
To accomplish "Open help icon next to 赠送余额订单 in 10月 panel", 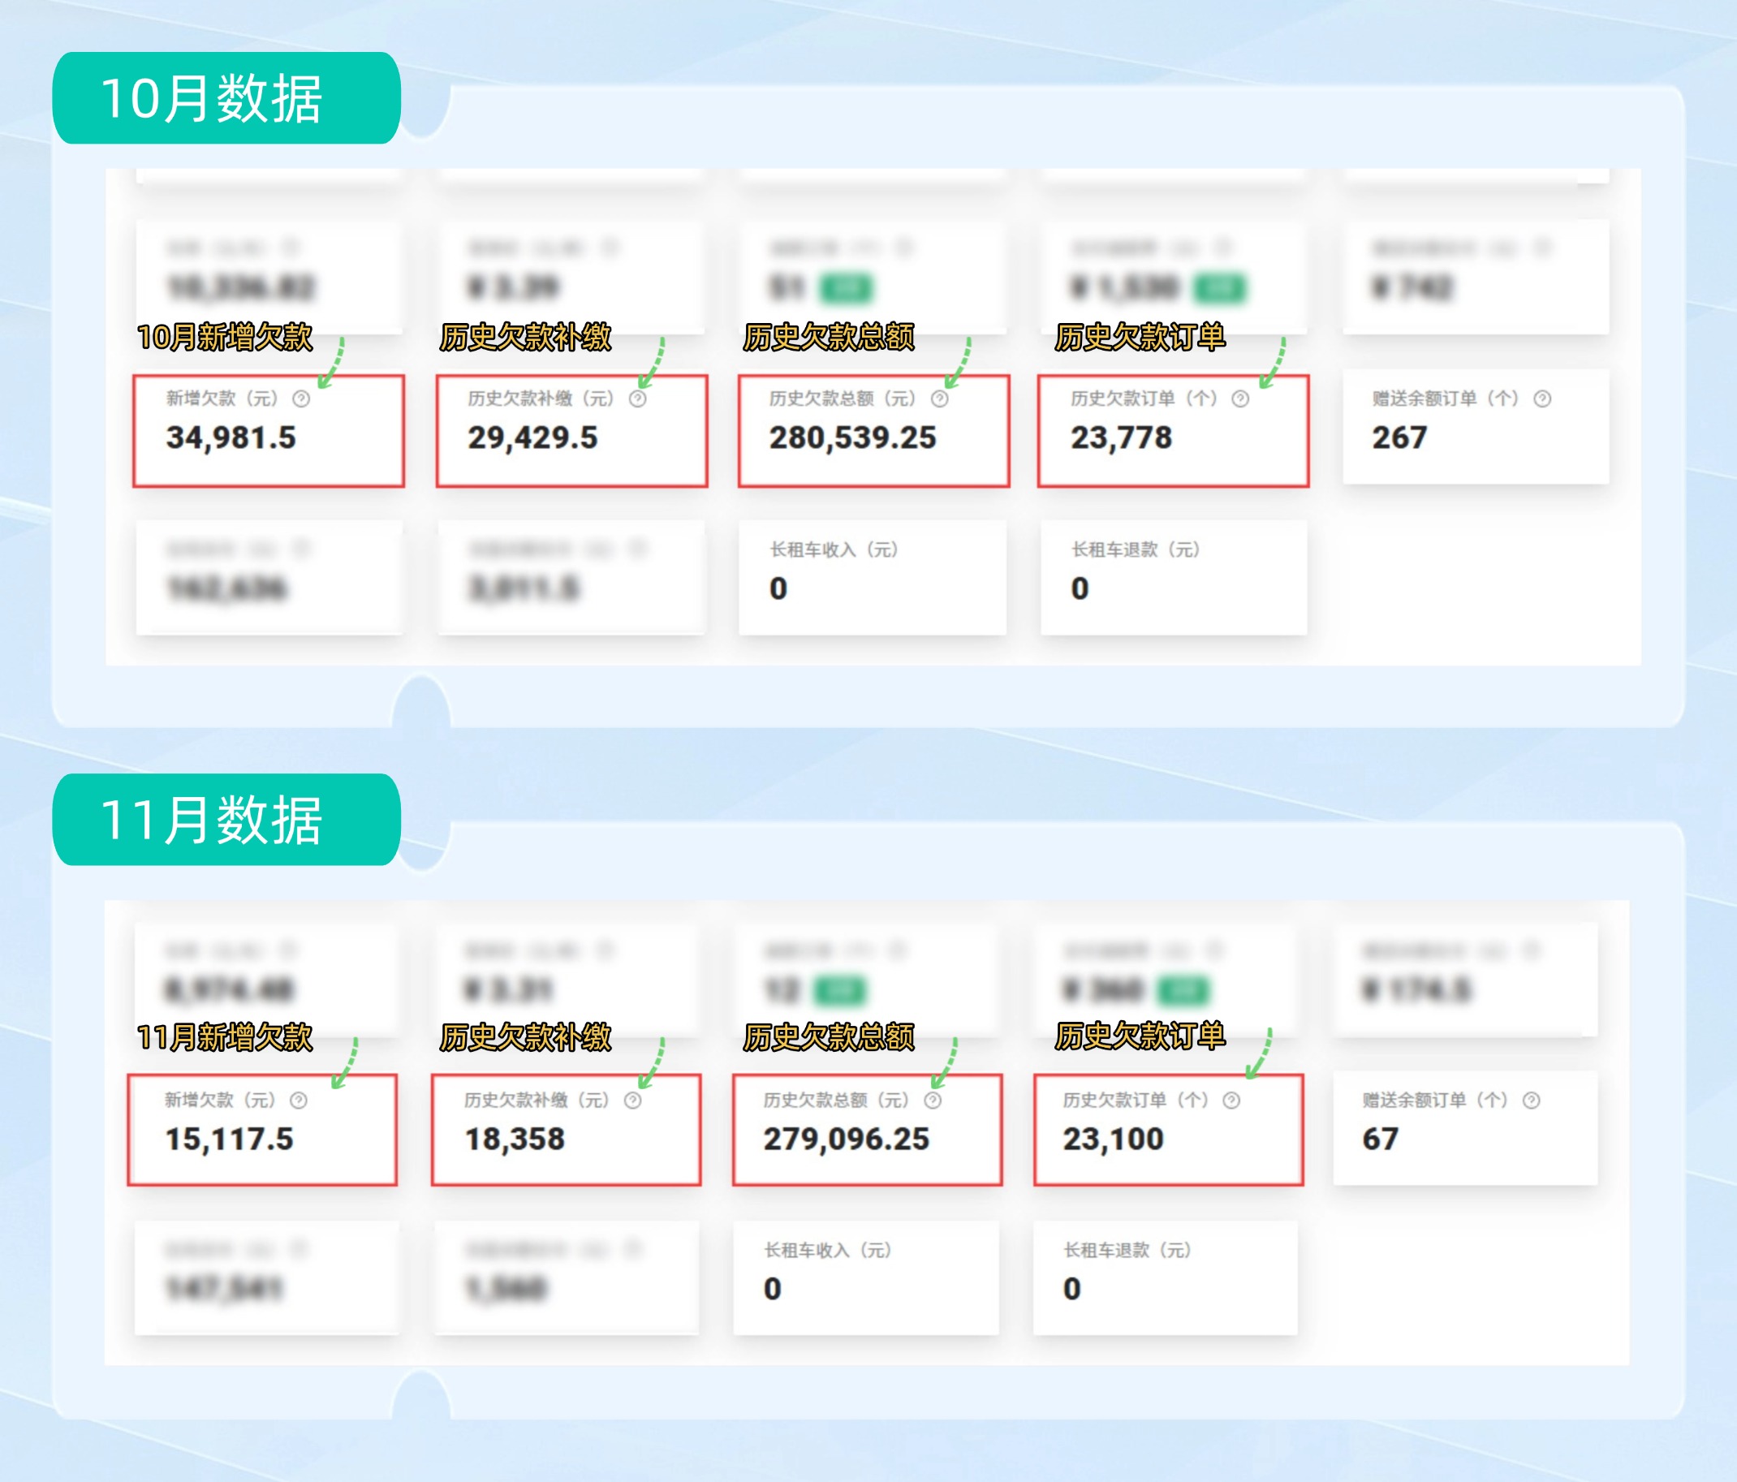I will pos(1541,399).
